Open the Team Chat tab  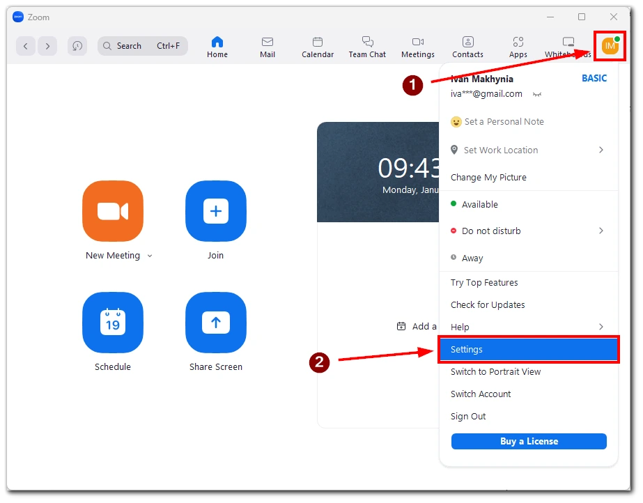pos(367,47)
